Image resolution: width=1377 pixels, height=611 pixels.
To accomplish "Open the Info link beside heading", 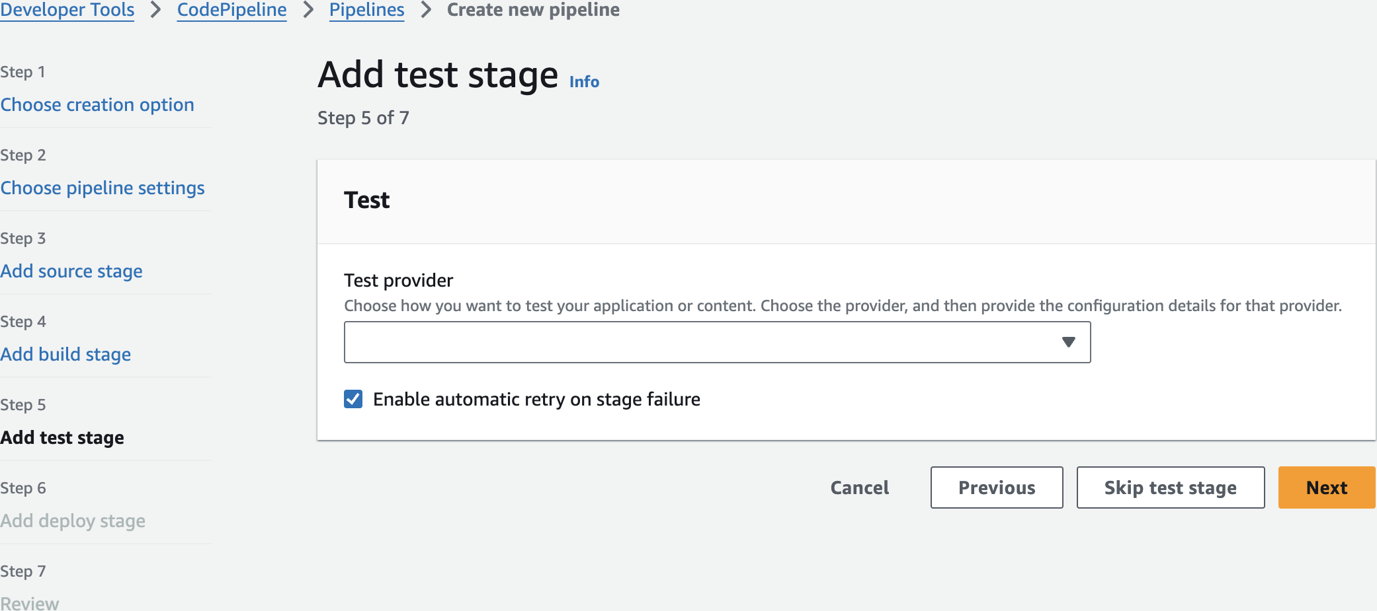I will [584, 82].
